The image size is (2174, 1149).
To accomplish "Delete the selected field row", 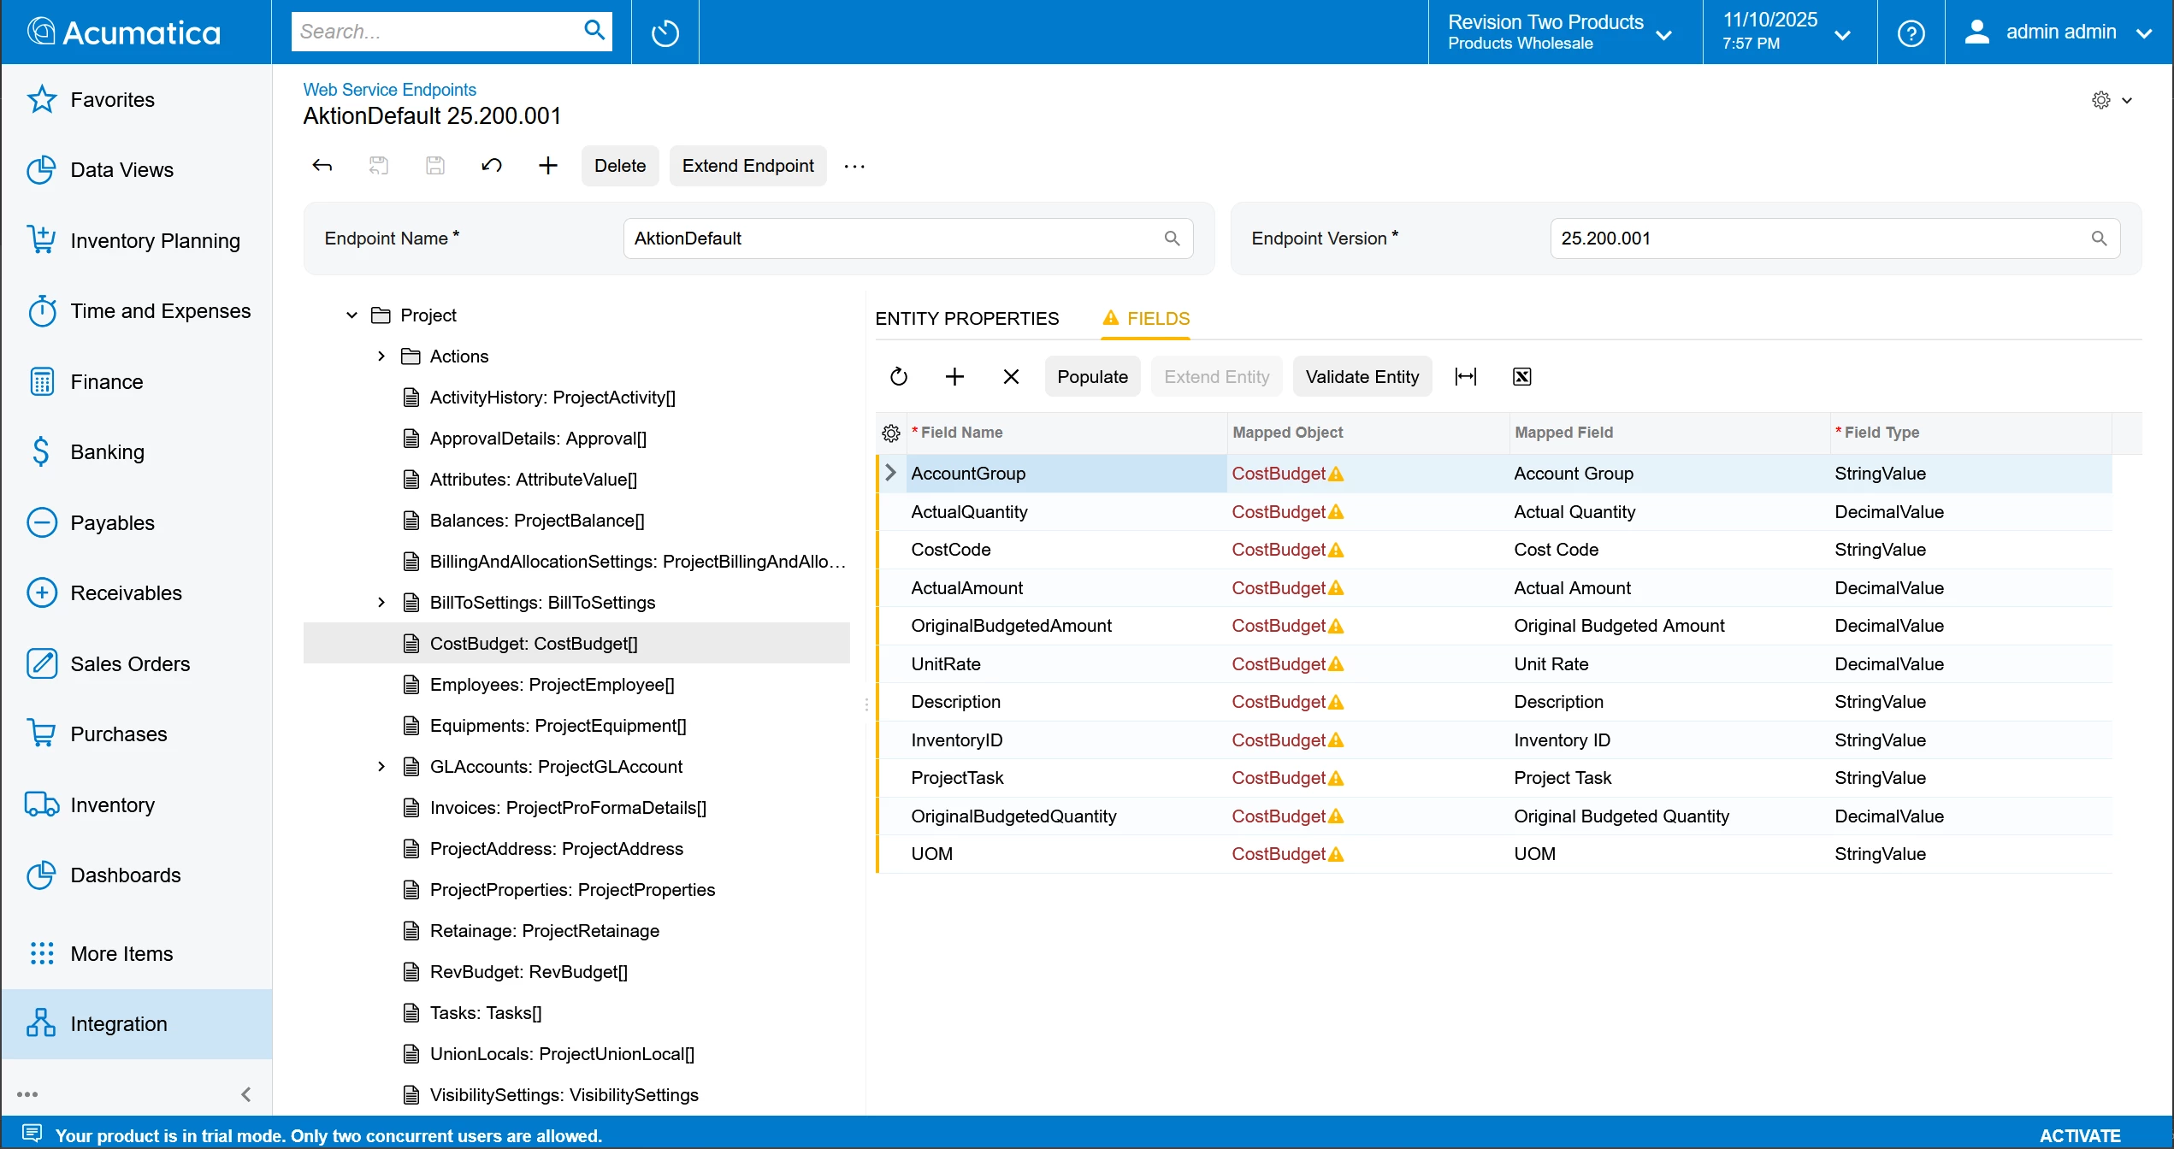I will (x=1011, y=376).
